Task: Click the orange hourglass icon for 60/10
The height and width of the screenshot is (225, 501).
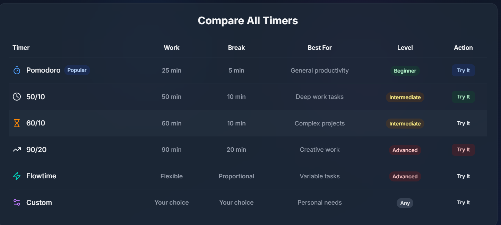Action: [17, 123]
